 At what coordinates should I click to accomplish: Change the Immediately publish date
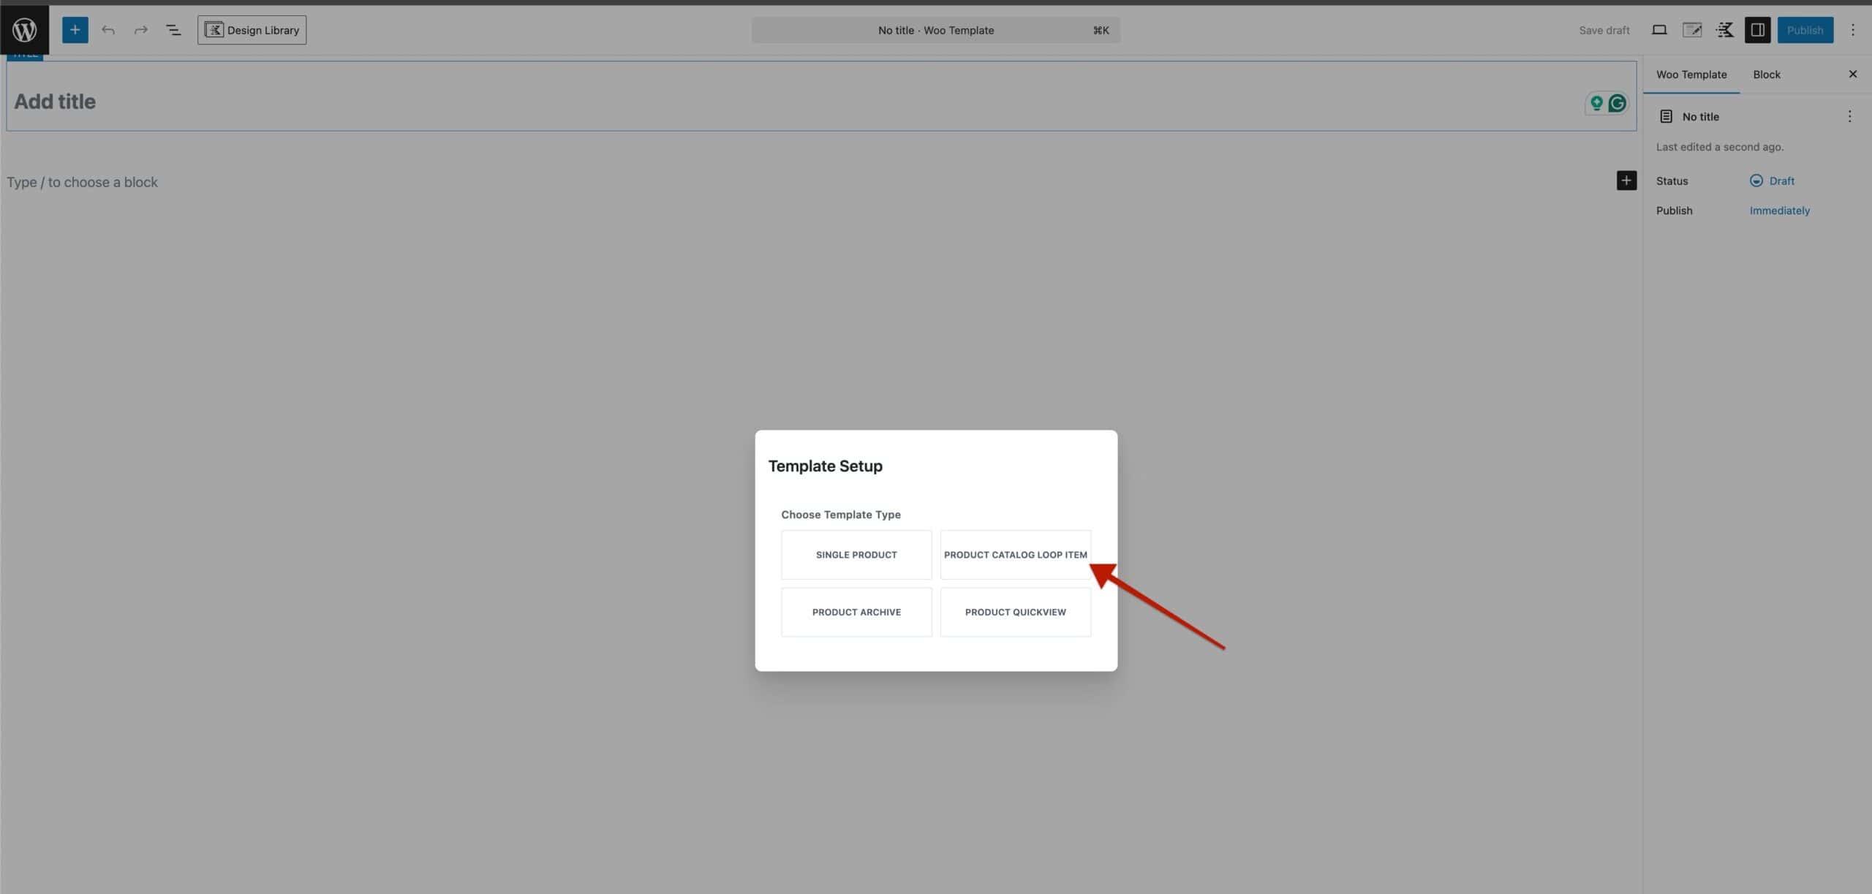coord(1779,211)
